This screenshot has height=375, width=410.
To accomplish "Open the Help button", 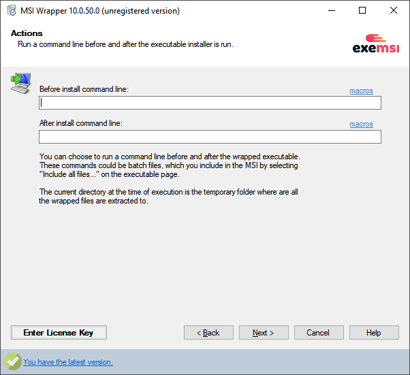I will [374, 332].
